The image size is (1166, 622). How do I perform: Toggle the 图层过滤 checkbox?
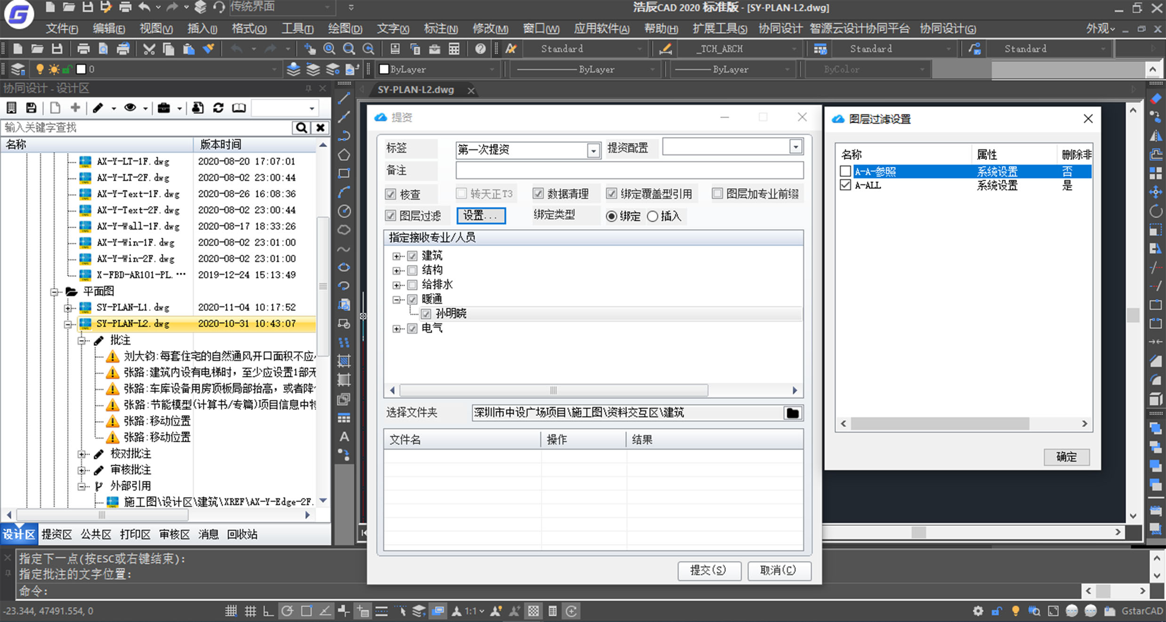click(390, 215)
